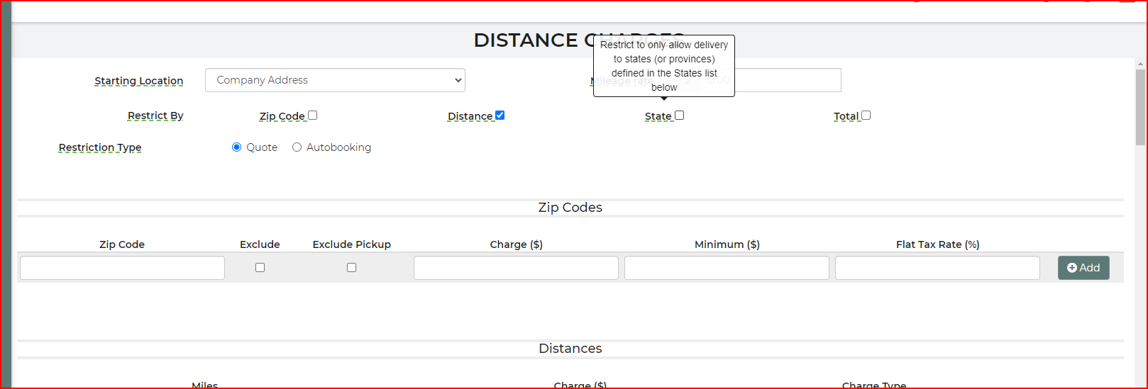Enable the Total restriction checkbox

(866, 115)
